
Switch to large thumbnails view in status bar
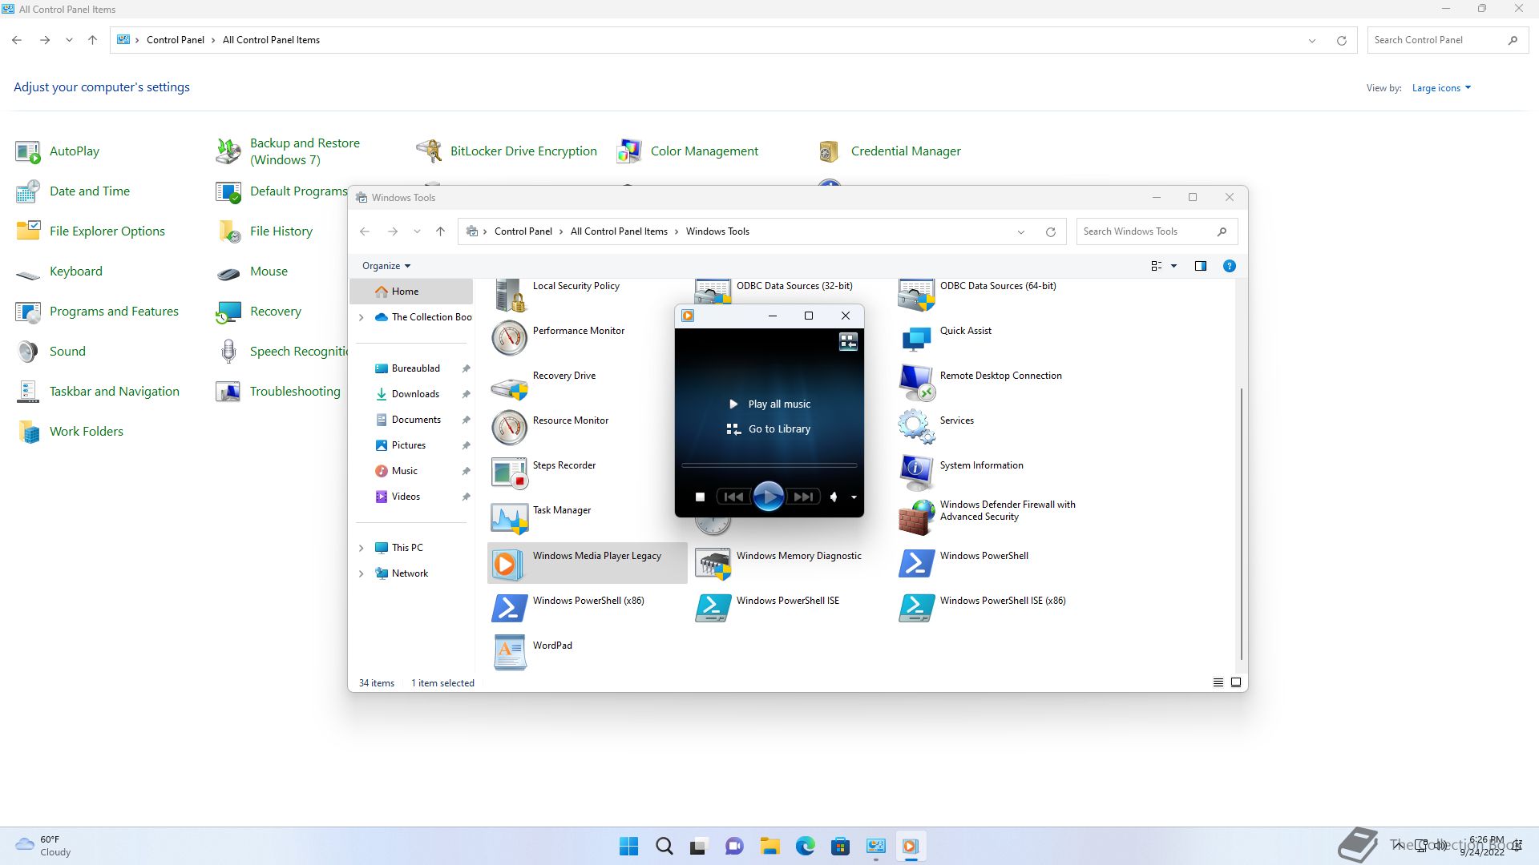coord(1235,682)
